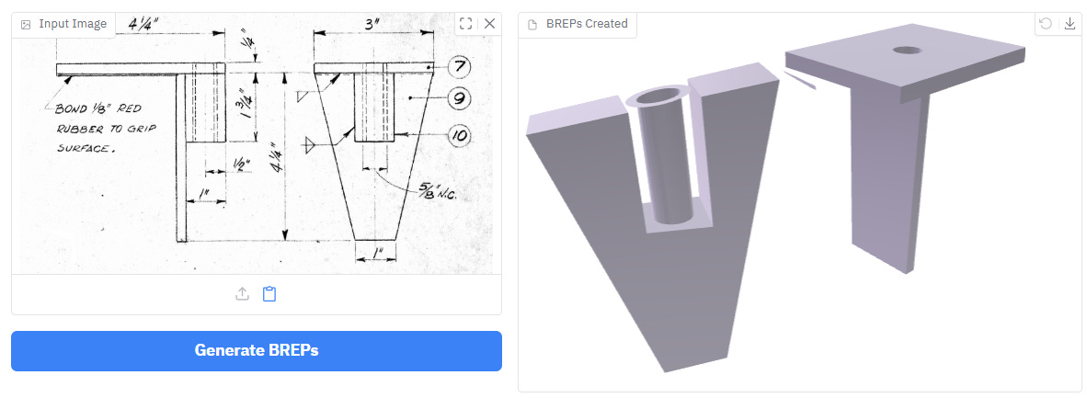The width and height of the screenshot is (1087, 398).
Task: Click the BREPs Created label
Action: [x=587, y=24]
